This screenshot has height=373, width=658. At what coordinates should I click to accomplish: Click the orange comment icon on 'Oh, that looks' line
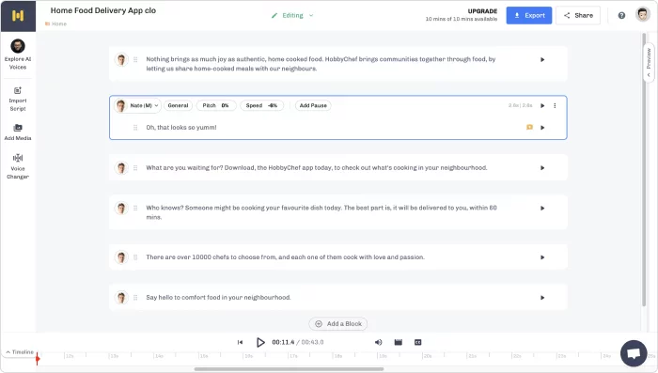coord(529,127)
